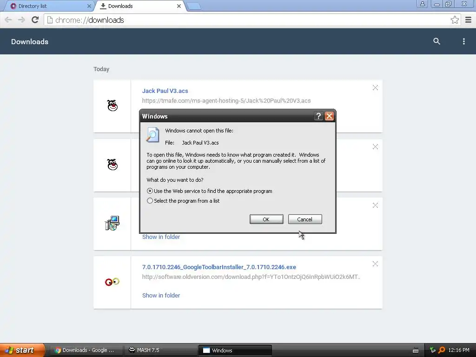The height and width of the screenshot is (357, 476).
Task: Click OK in the Windows dialog
Action: pos(266,219)
